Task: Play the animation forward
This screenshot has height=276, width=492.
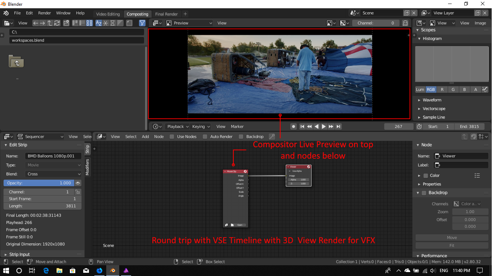Action: pos(323,126)
